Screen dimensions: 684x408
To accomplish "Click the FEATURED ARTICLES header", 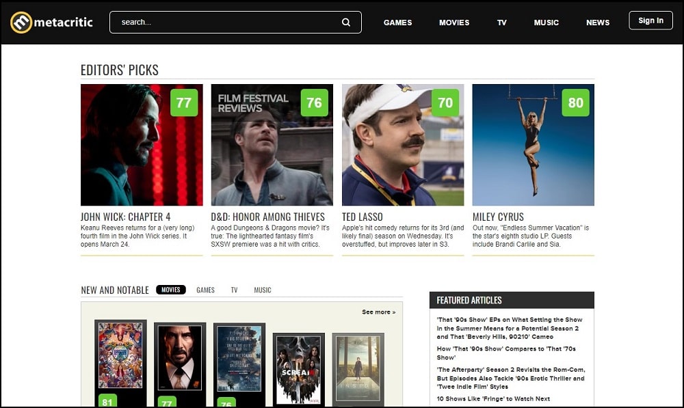I will point(512,300).
